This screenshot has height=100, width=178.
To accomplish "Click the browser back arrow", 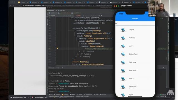I will [x=11, y=6].
